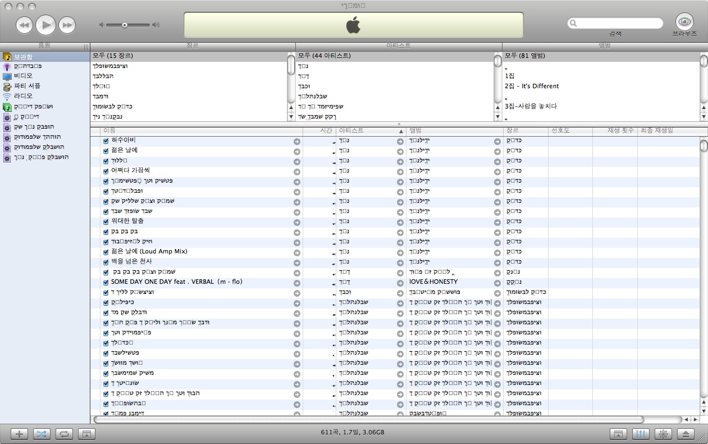Image resolution: width=708 pixels, height=444 pixels.
Task: Skip to the previous track
Action: pyautogui.click(x=24, y=25)
